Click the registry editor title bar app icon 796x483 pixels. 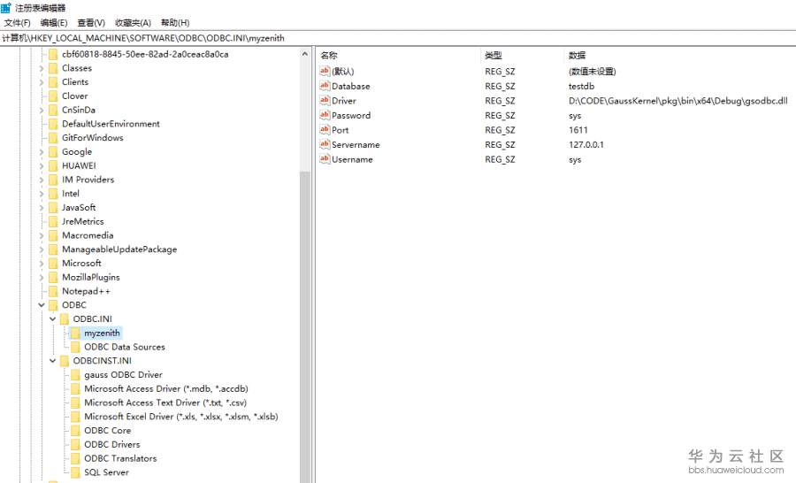(6, 8)
